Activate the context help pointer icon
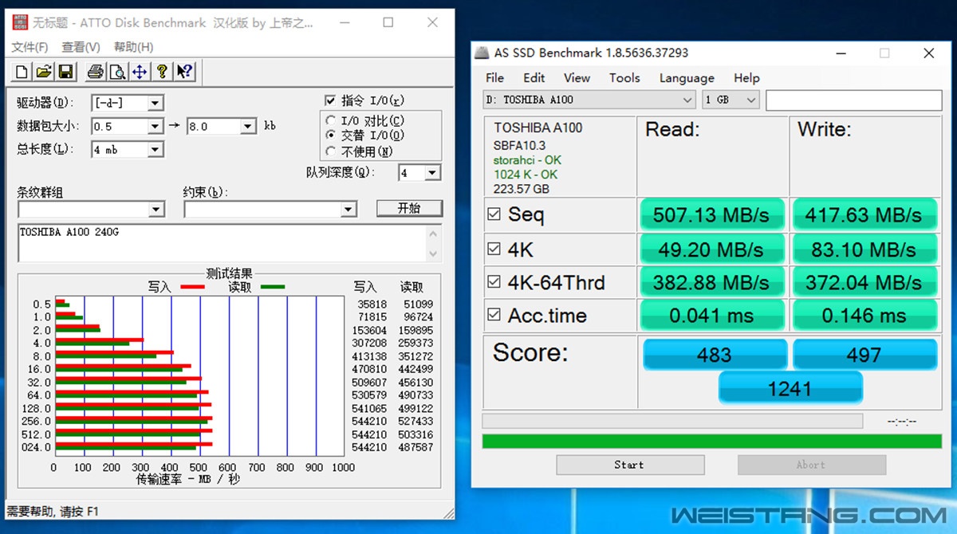 click(x=184, y=72)
